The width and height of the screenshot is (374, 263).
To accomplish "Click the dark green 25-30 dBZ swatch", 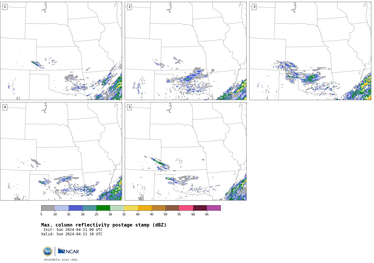I will click(x=103, y=208).
